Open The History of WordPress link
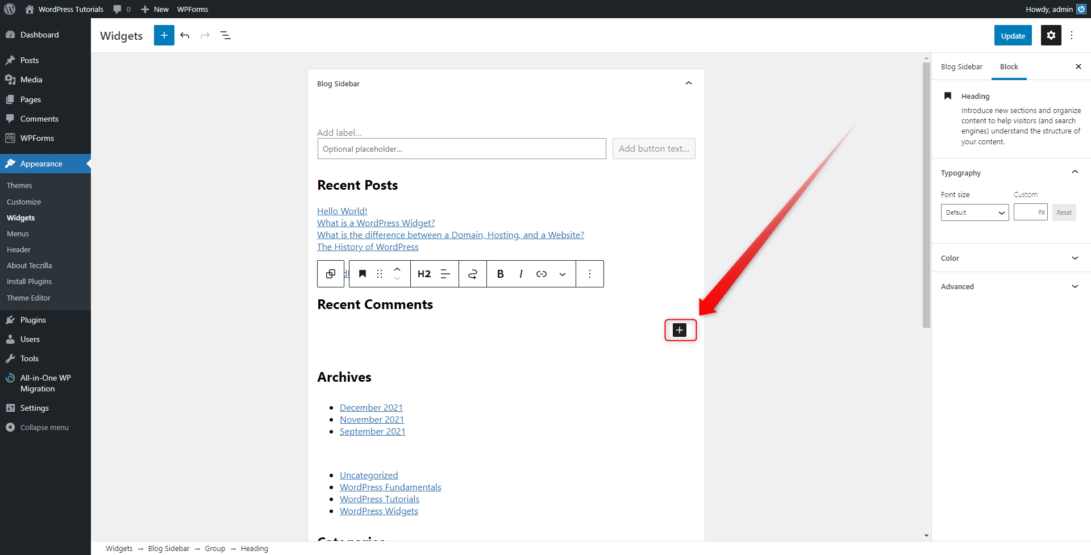Screen dimensions: 1091x555 click(368, 247)
